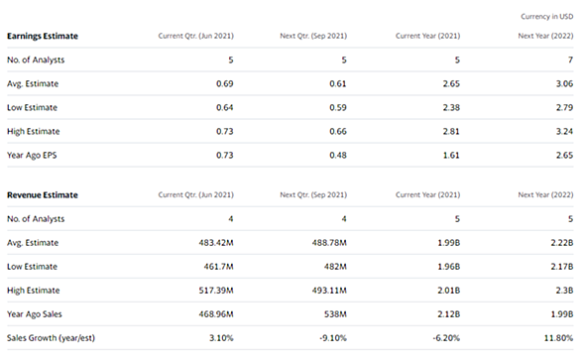Click the Year Ago Sales value 2.12B

tap(448, 314)
